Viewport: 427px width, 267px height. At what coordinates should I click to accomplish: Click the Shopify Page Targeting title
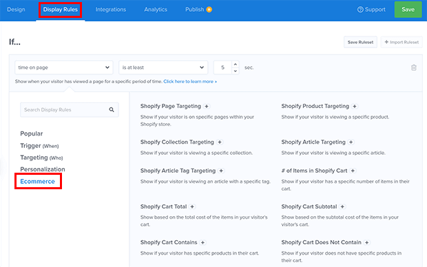171,106
